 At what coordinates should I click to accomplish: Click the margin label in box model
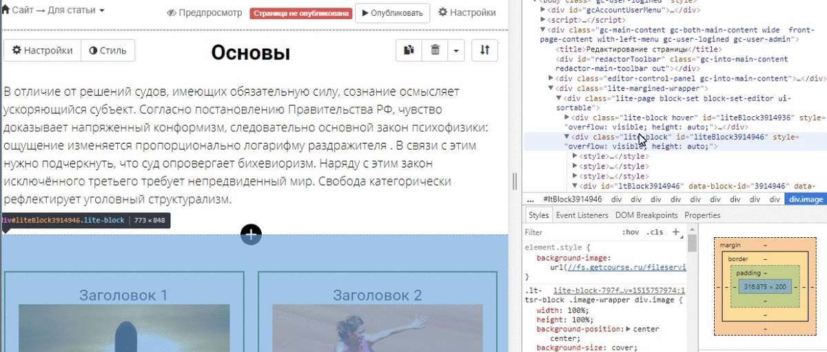pyautogui.click(x=730, y=245)
